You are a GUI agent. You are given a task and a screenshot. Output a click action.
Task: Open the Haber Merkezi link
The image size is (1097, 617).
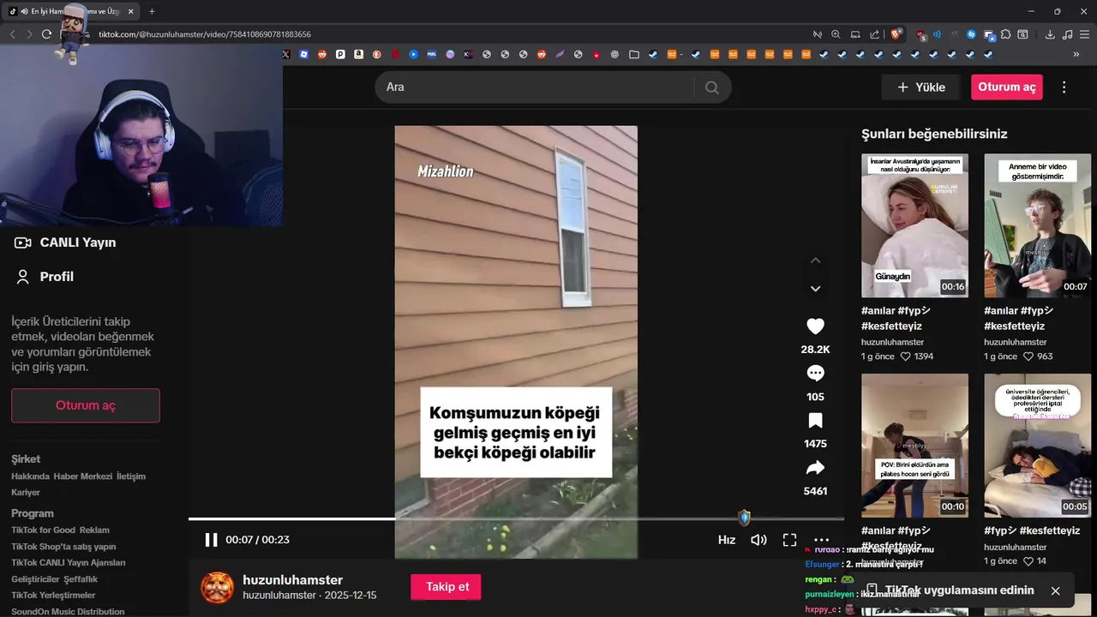point(82,476)
